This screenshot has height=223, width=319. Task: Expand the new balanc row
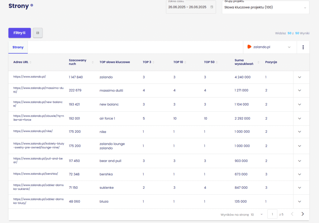pyautogui.click(x=299, y=105)
